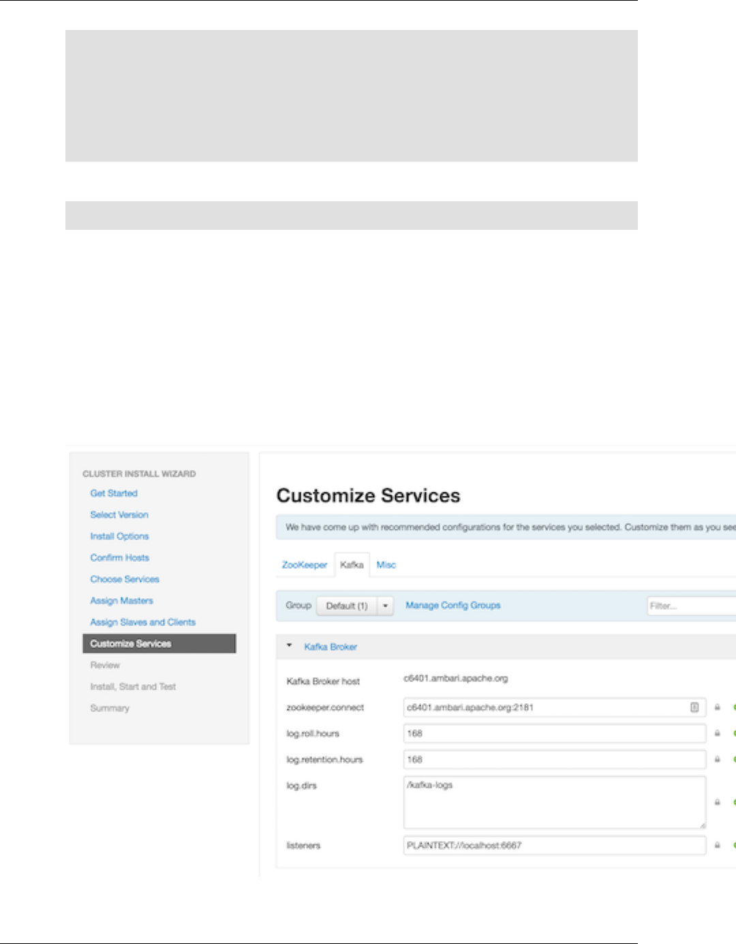
Task: Click the lock icon beside log.retention.hours
Action: 717,759
